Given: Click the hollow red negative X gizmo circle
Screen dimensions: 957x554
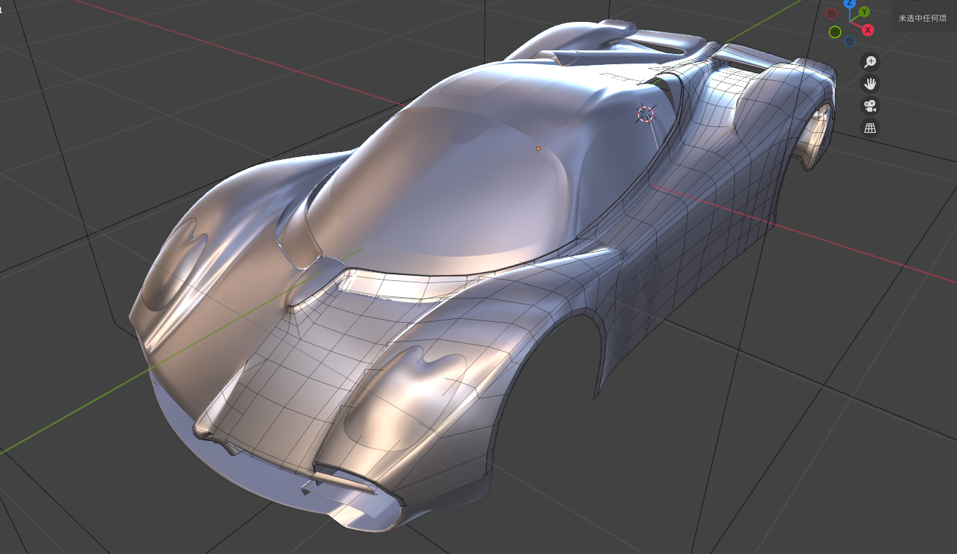Looking at the screenshot, I should click(831, 14).
